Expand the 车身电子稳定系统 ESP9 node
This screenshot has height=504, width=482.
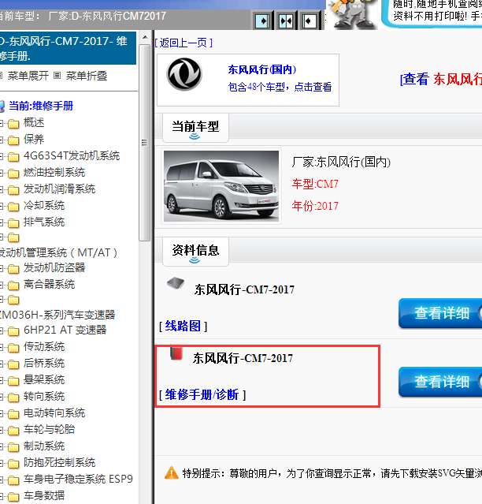point(2,480)
